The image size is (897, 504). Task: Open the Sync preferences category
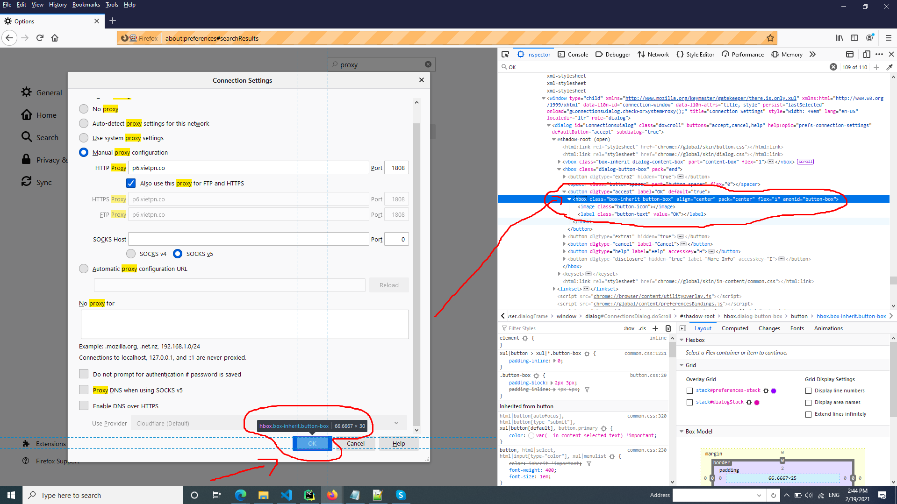pyautogui.click(x=36, y=182)
